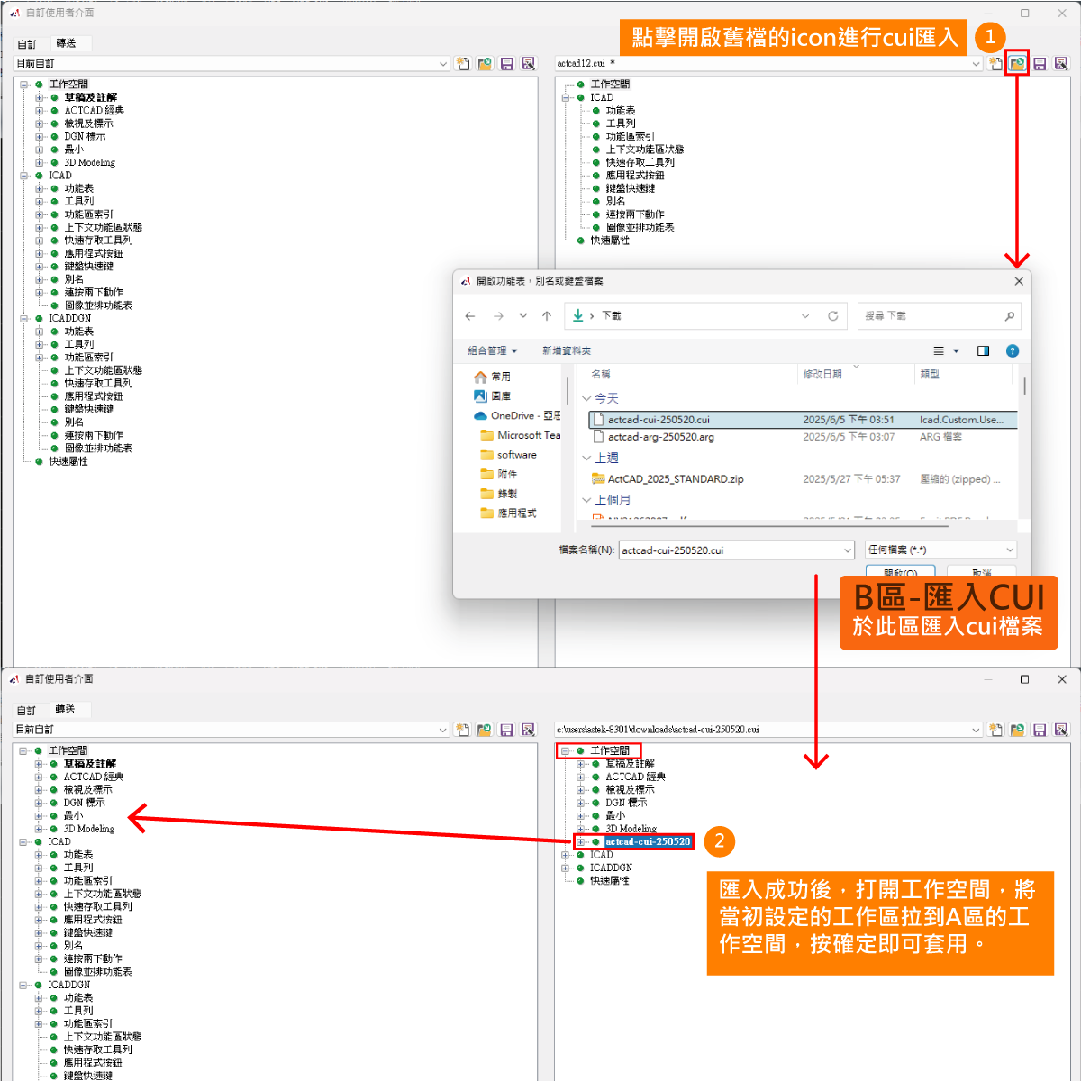Collapse 工作空間 in the downloads path pane

point(566,750)
